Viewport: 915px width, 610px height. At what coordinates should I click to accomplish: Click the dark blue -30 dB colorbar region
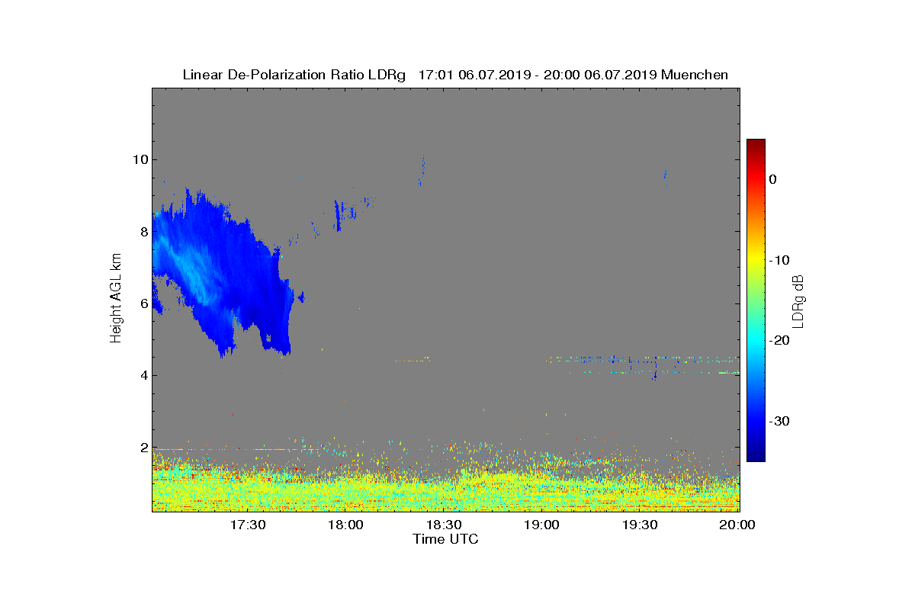pos(756,422)
